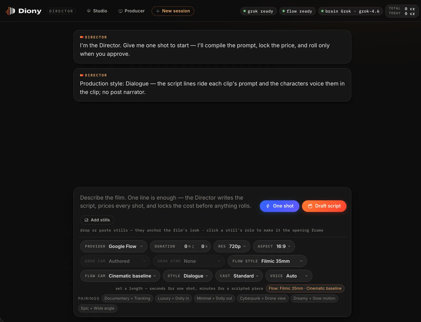Click the Studio gear icon

pos(89,11)
